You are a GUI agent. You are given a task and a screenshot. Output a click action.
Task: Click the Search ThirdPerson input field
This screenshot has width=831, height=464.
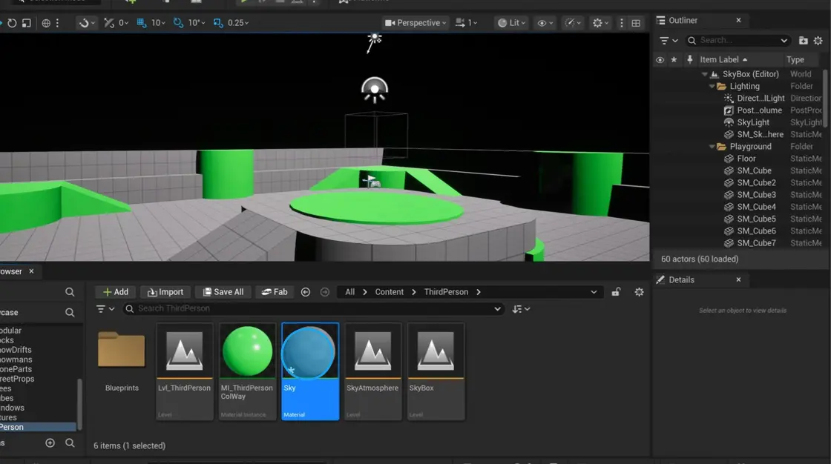pos(312,308)
